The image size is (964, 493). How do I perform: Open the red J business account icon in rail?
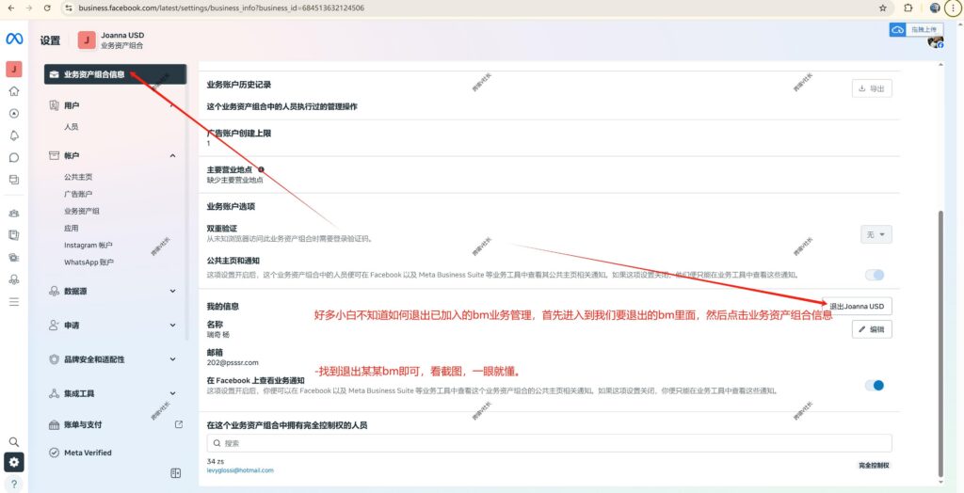pyautogui.click(x=13, y=69)
